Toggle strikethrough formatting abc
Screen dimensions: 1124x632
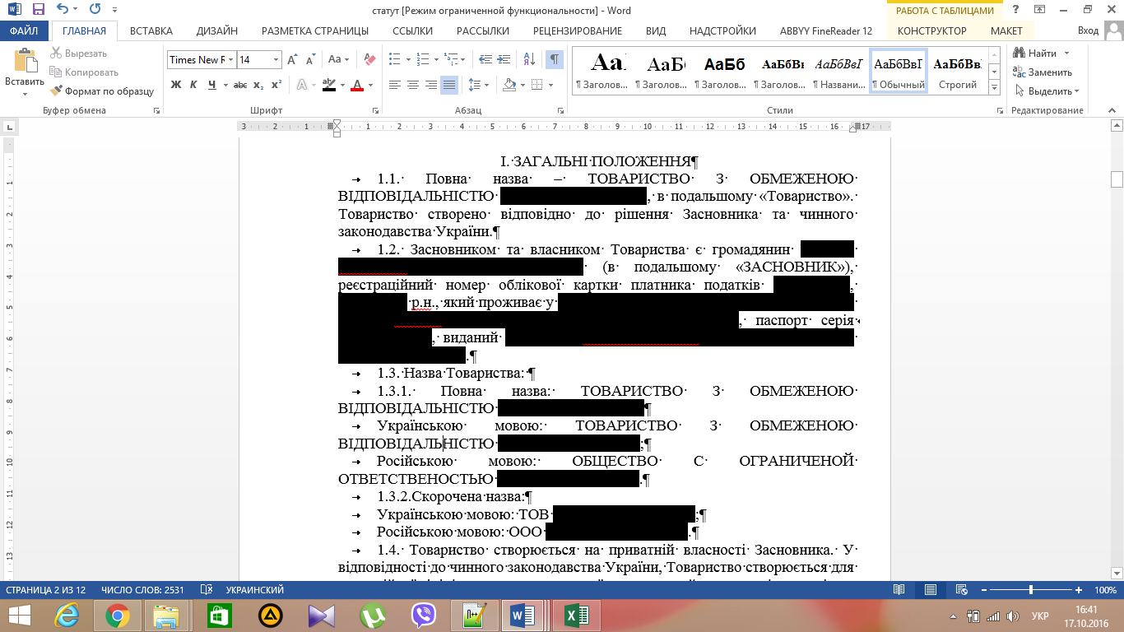pyautogui.click(x=240, y=85)
